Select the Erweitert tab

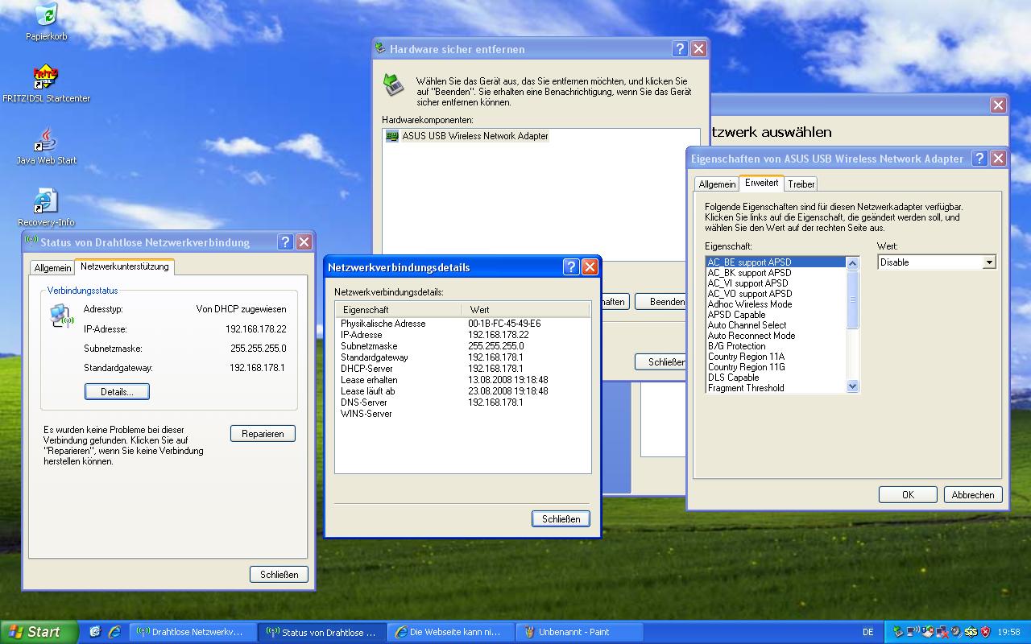761,183
